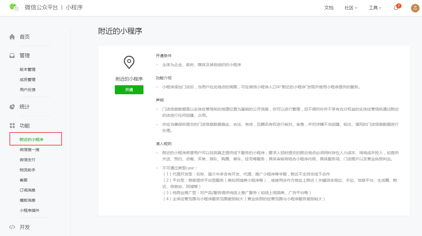Open 微信搜一搜 in the sidebar
422x236 pixels.
[30, 150]
